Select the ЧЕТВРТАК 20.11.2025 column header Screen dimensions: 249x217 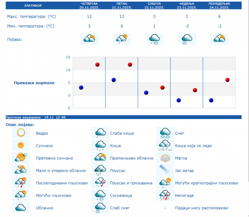pos(89,6)
